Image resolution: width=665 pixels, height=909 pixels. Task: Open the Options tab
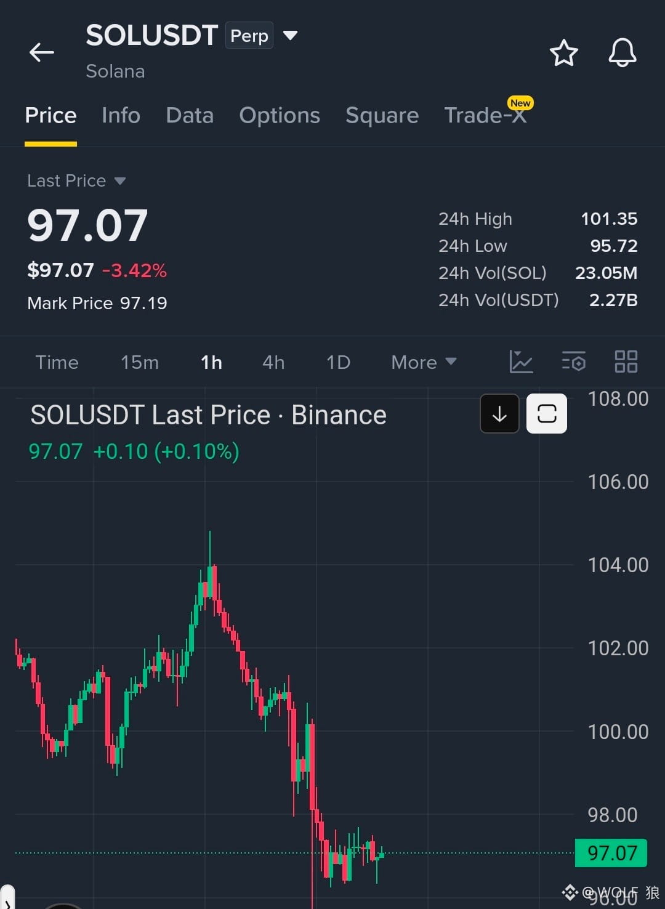(x=280, y=115)
